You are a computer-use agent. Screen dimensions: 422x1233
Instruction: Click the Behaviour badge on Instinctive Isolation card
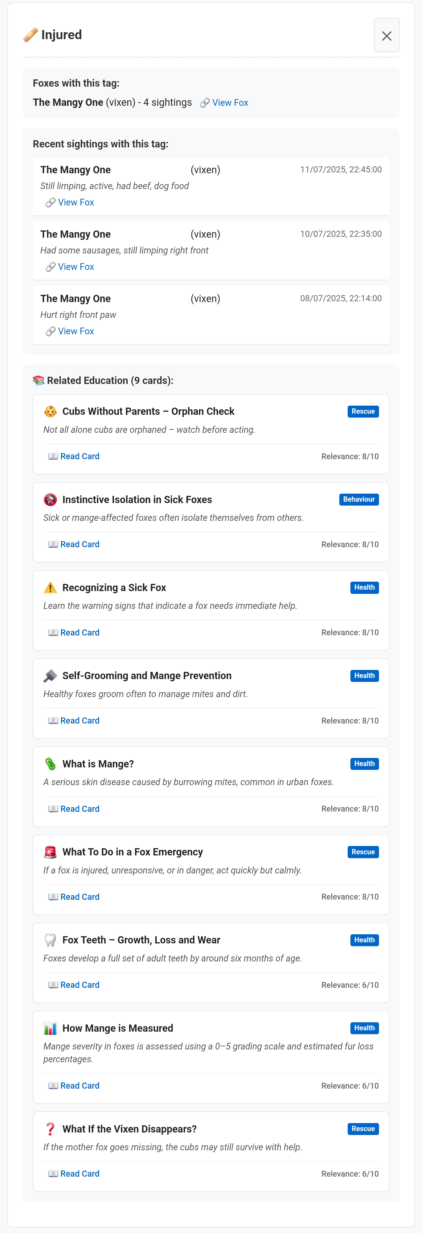tap(358, 500)
